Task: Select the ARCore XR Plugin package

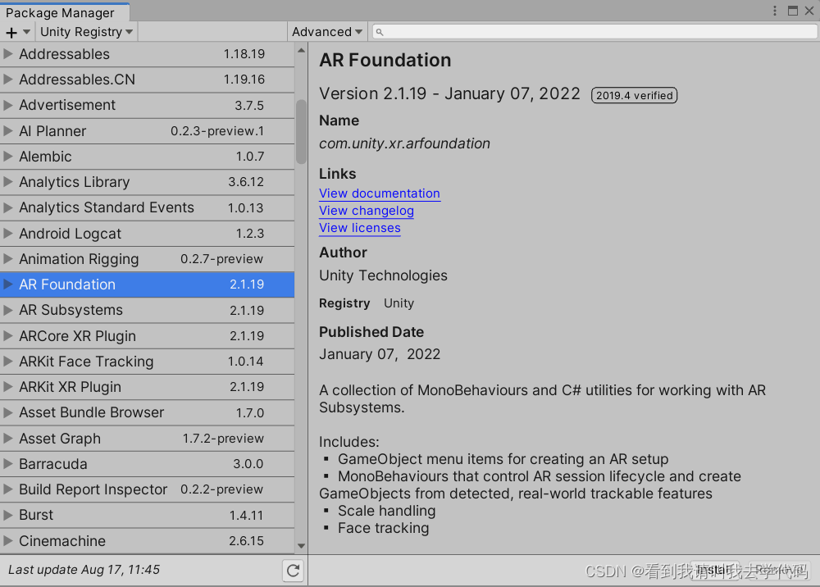Action: (147, 335)
